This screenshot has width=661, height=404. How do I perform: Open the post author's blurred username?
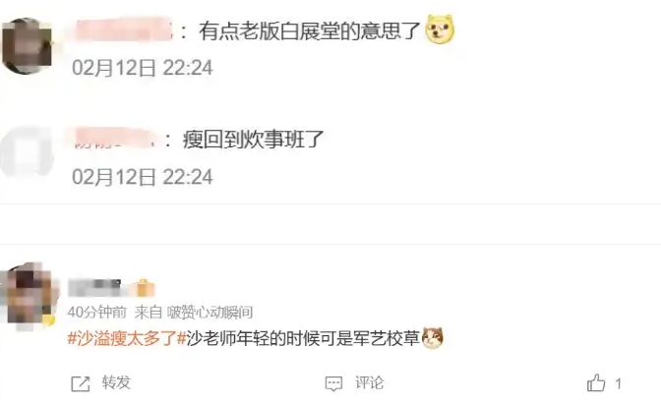(x=94, y=288)
